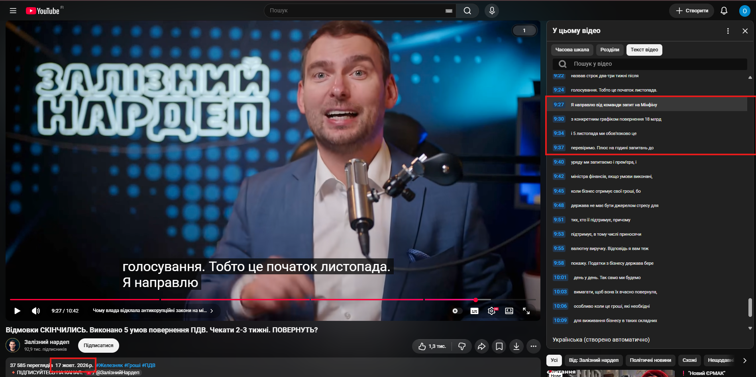Screen dimensions: 756x377
Task: Open more actions under video
Action: tap(534, 346)
